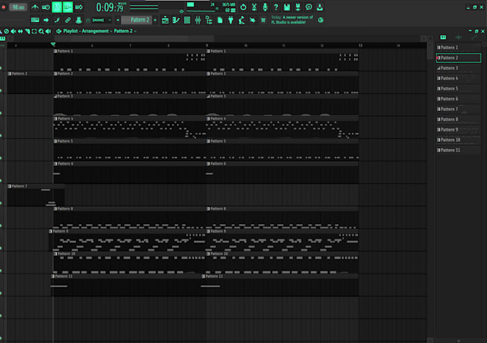Adjust the master volume slider
The height and width of the screenshot is (343, 487).
pyautogui.click(x=144, y=6)
